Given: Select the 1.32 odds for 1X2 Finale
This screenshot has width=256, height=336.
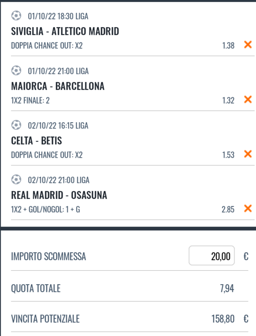Looking at the screenshot, I should tap(228, 100).
